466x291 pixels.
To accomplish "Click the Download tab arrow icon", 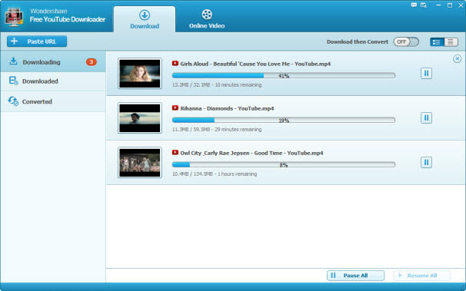I will 145,15.
